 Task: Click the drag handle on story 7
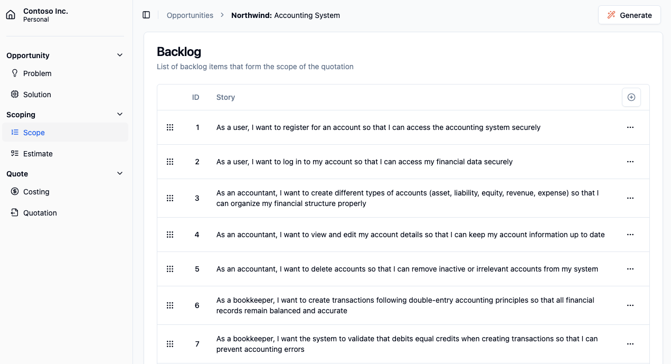(170, 344)
